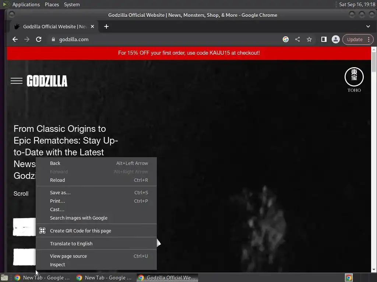Choose Inspect from the context menu
The image size is (377, 282).
coord(96,264)
